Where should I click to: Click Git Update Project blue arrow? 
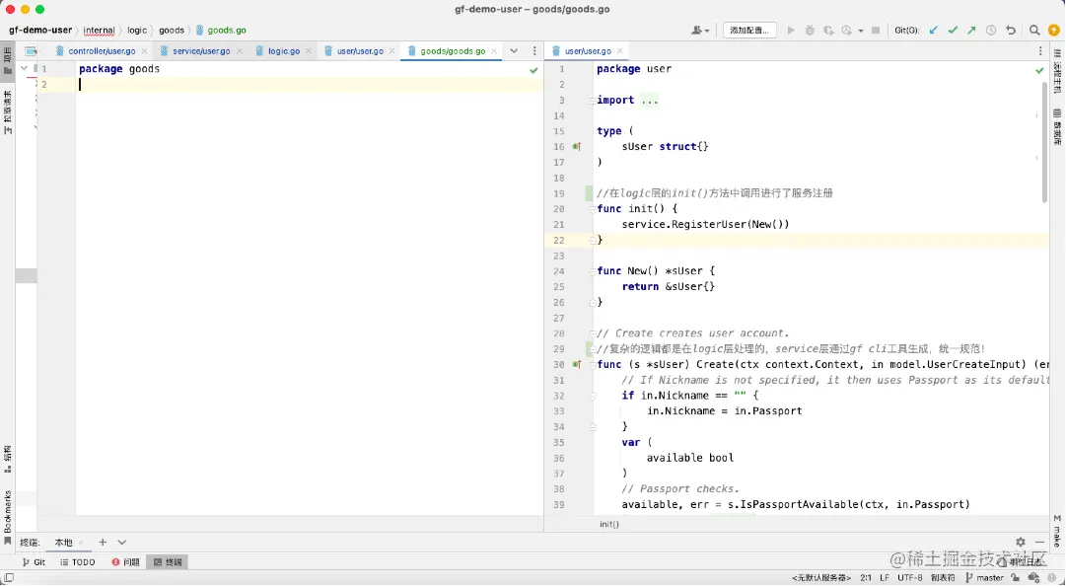(934, 30)
